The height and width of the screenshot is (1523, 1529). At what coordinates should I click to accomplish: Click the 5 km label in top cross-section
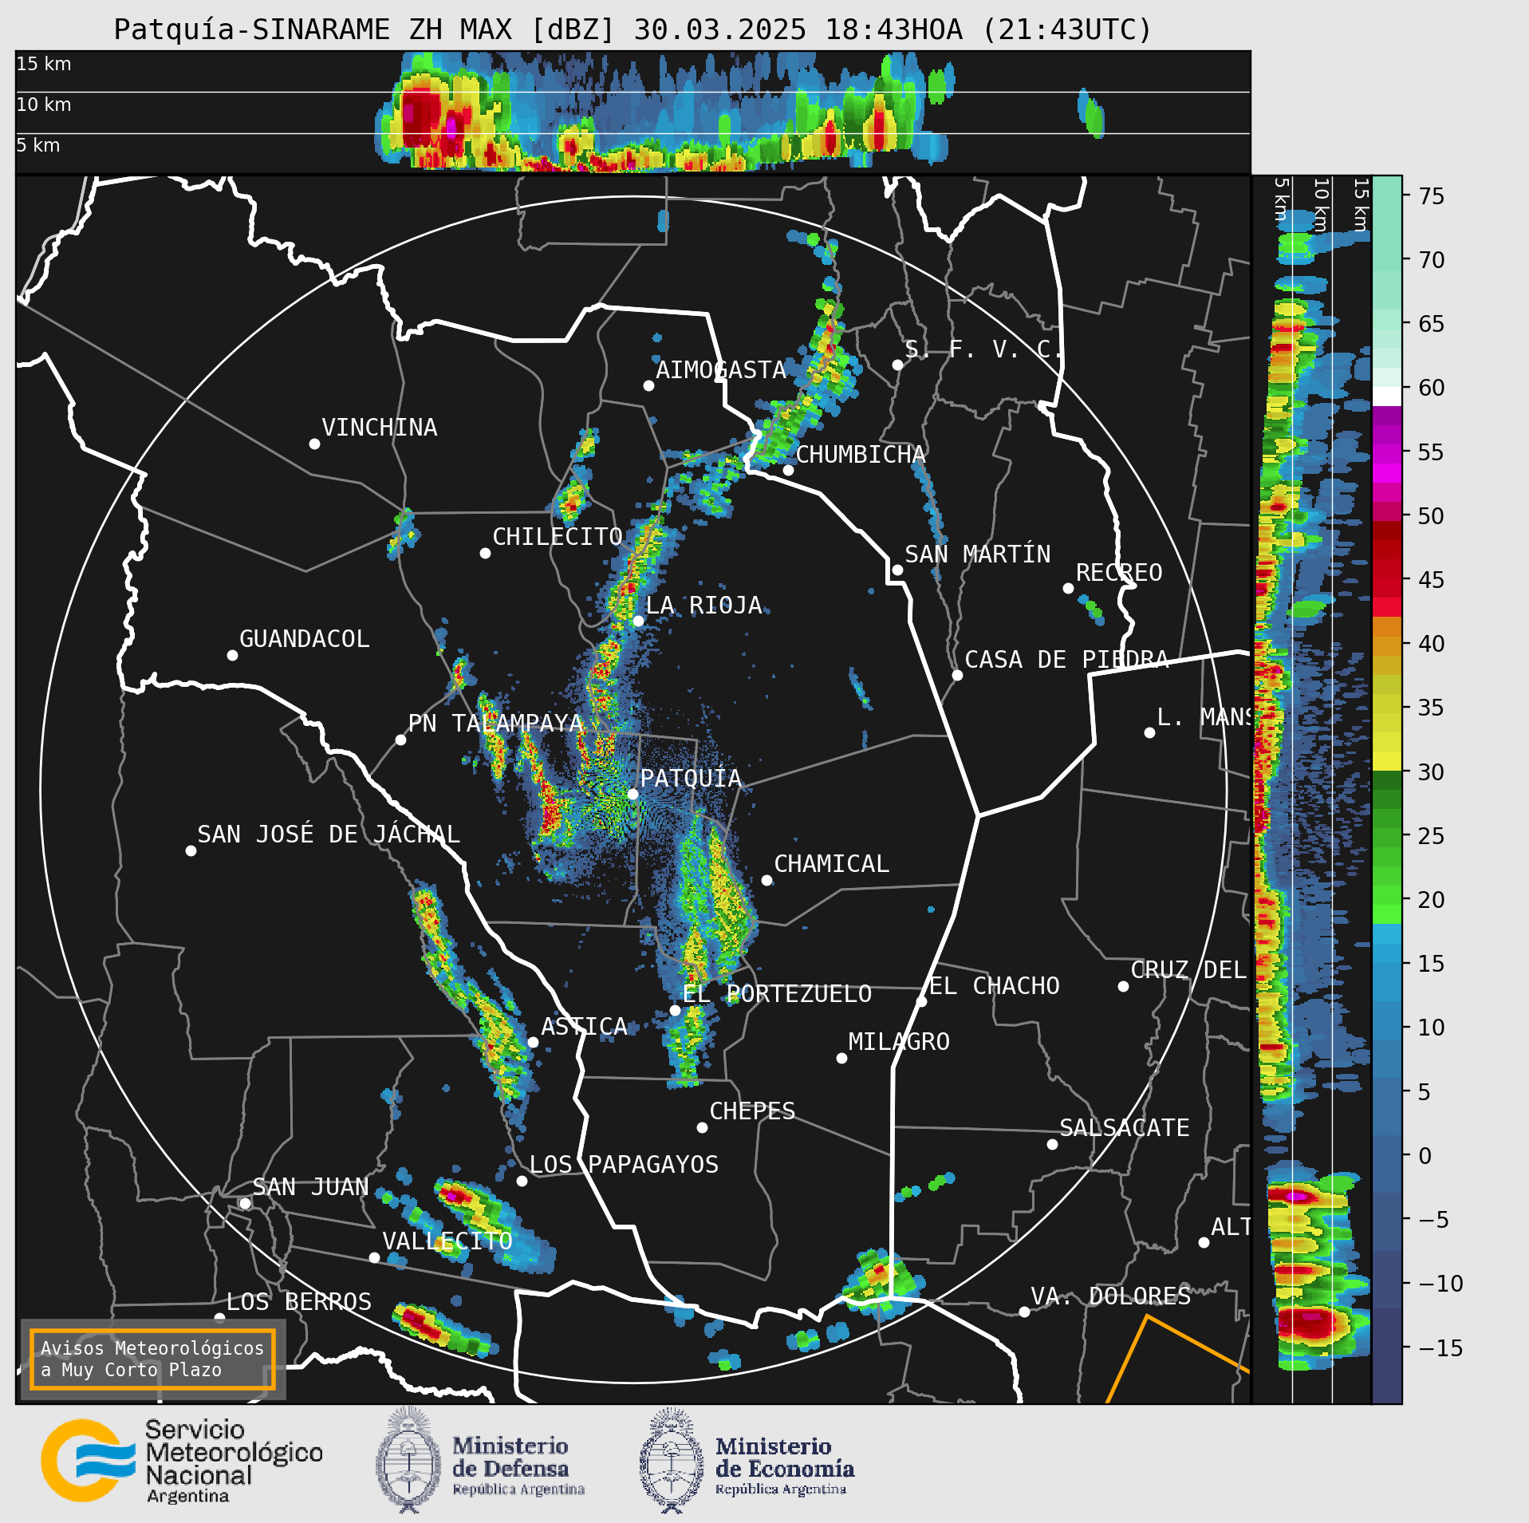click(38, 145)
